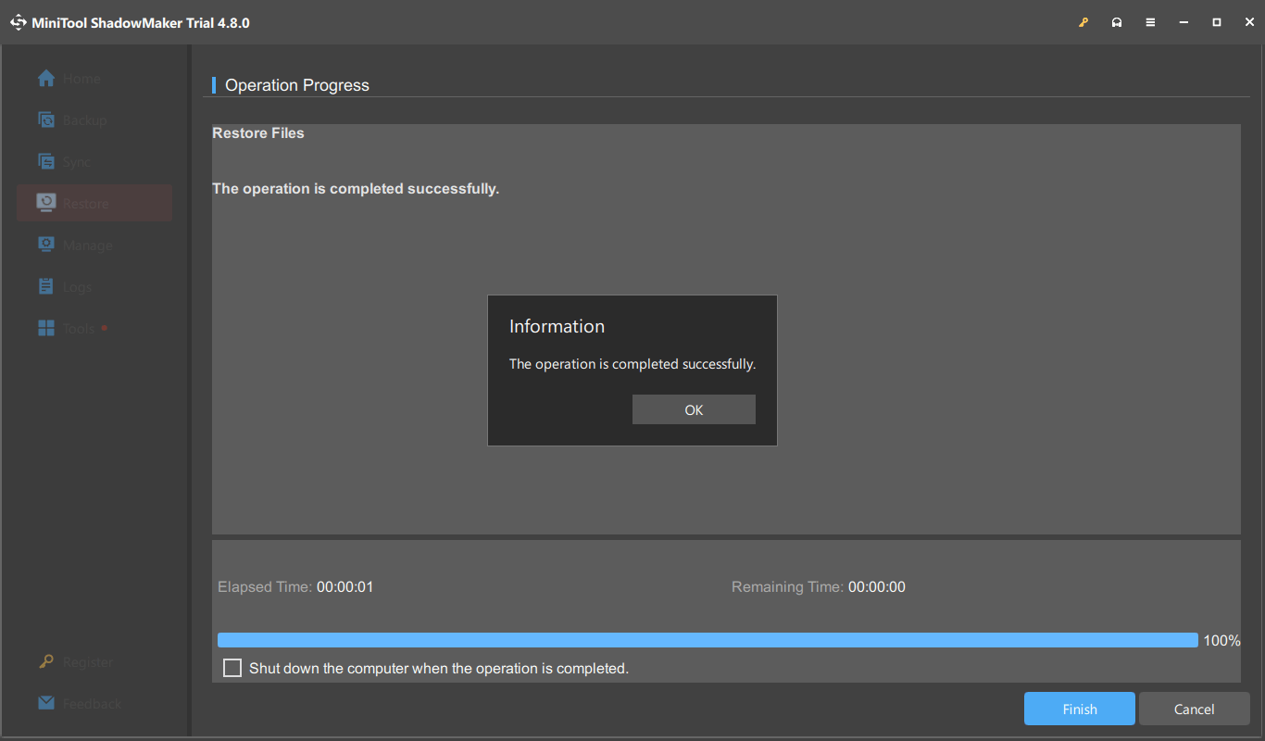Enable shutdown after operation completes

pos(232,667)
